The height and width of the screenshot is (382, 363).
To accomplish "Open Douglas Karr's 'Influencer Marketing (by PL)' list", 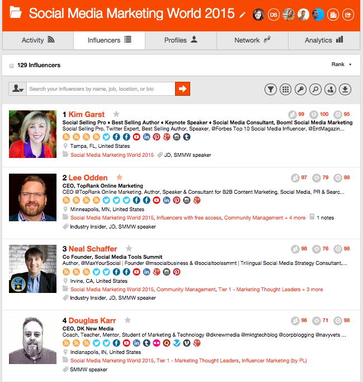I will pos(274,361).
